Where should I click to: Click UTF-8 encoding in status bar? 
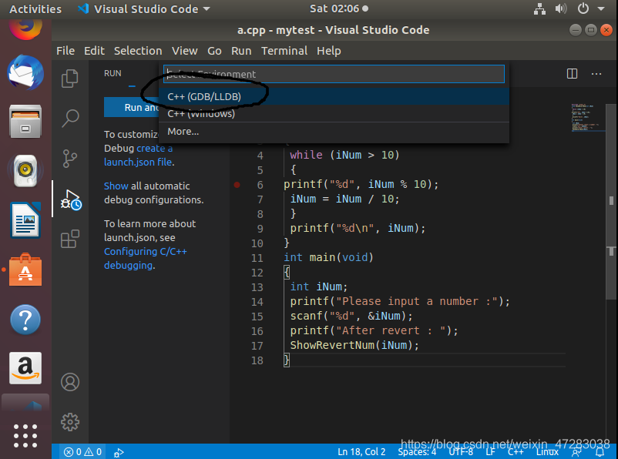(x=460, y=452)
